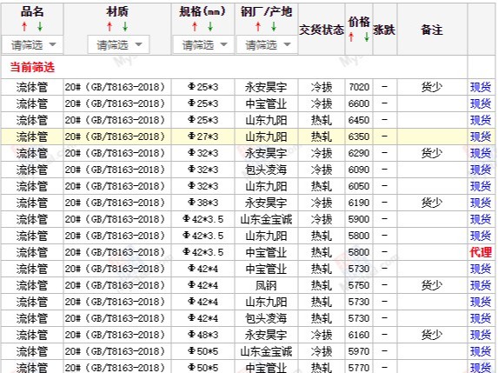Click the 备注 column header
The image size is (498, 373).
click(x=432, y=30)
